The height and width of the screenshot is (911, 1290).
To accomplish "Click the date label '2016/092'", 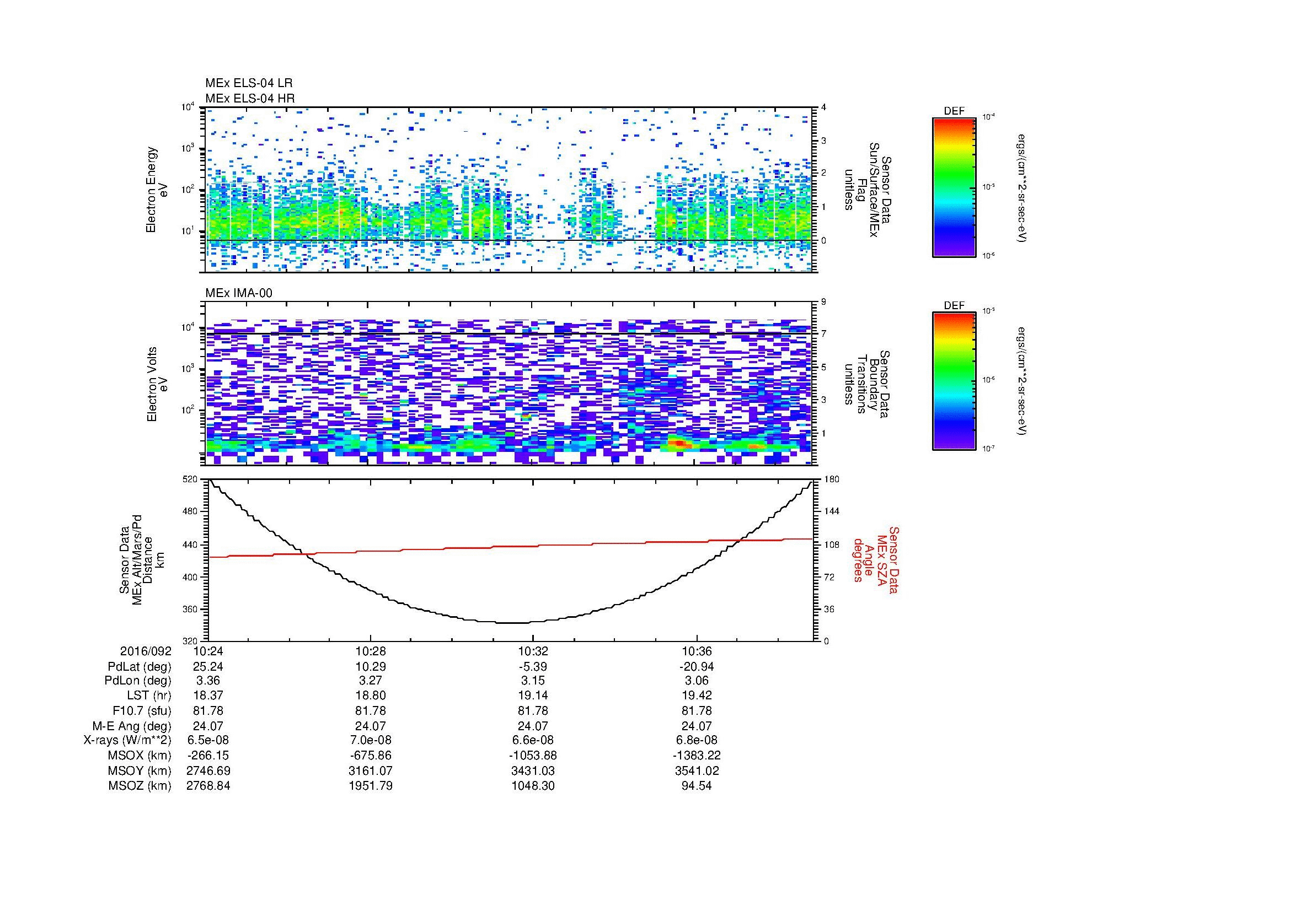I will 146,651.
